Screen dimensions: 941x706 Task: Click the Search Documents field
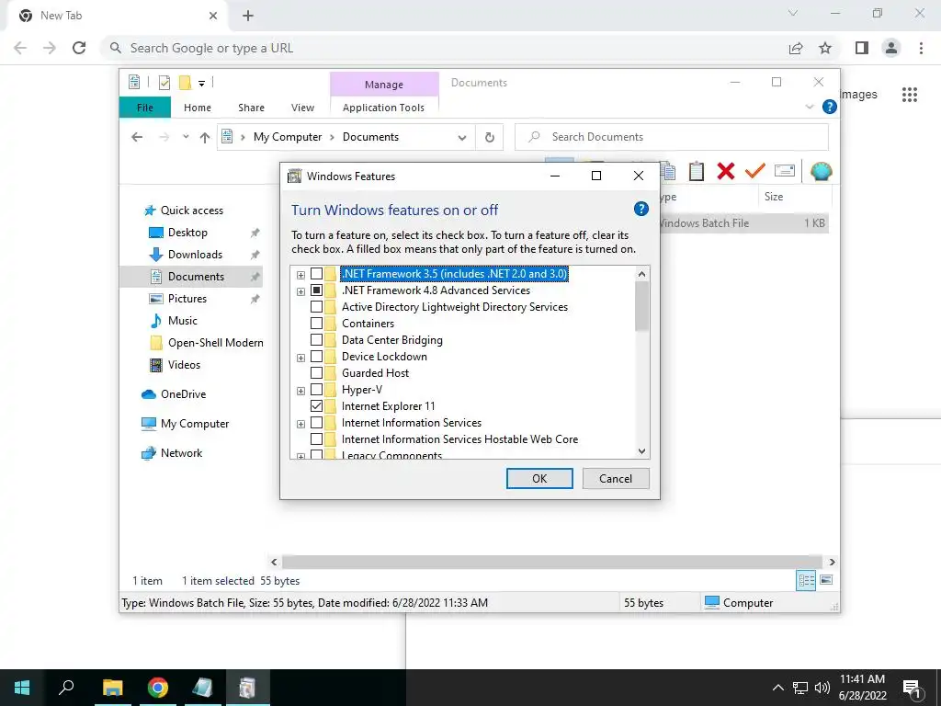coord(672,137)
